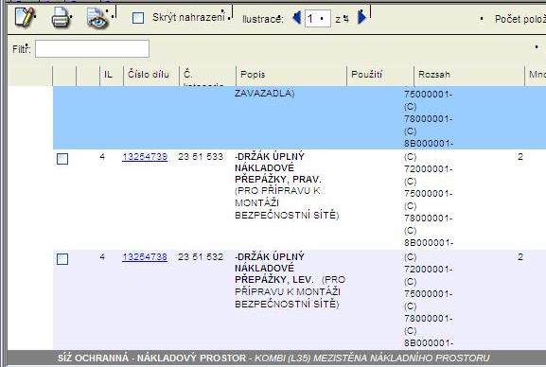This screenshot has width=546, height=367.
Task: Click description DRŽÁK ÚPLNÝ NÁKLADOVÉ PŘEPÁŽKY, LEV.
Action: [274, 268]
